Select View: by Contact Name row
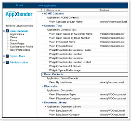 coord(84,42)
